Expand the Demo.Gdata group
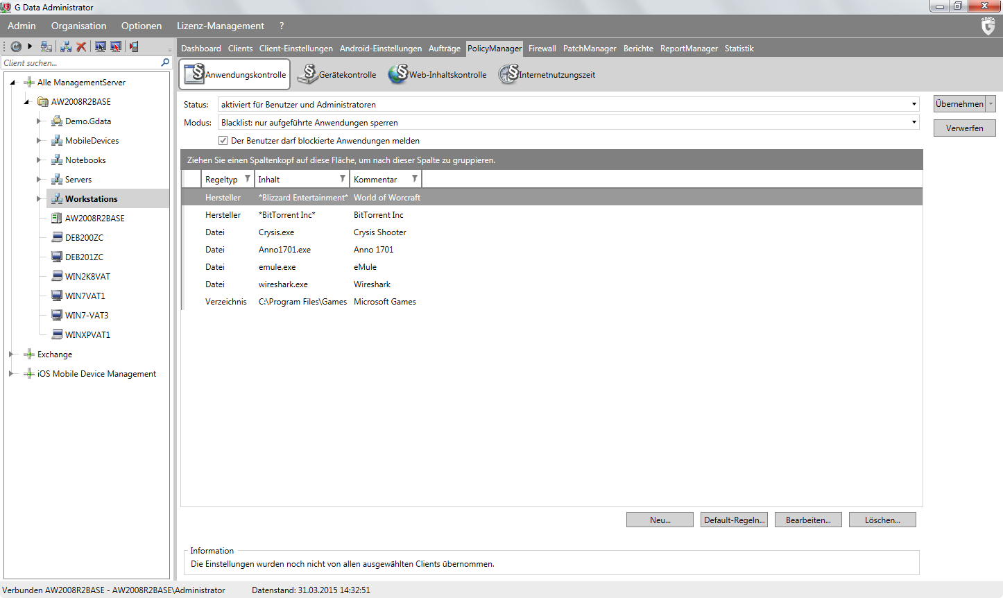This screenshot has height=598, width=1003. coord(39,121)
